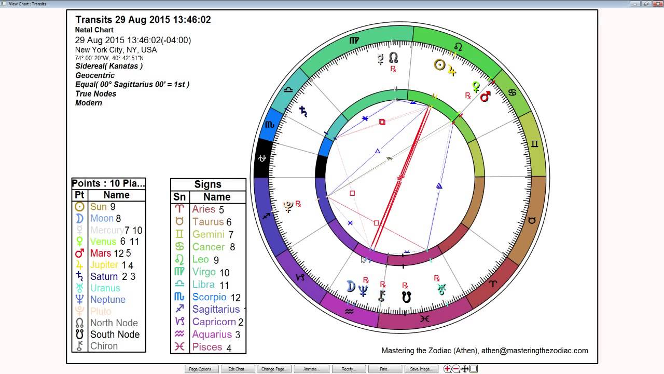The width and height of the screenshot is (664, 374).
Task: Click the 'True Nodes' setting text
Action: [96, 94]
